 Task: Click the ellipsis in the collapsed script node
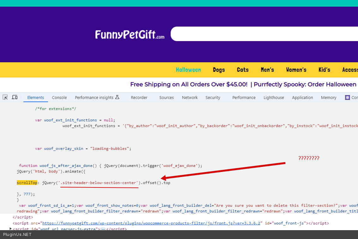[x=103, y=229]
